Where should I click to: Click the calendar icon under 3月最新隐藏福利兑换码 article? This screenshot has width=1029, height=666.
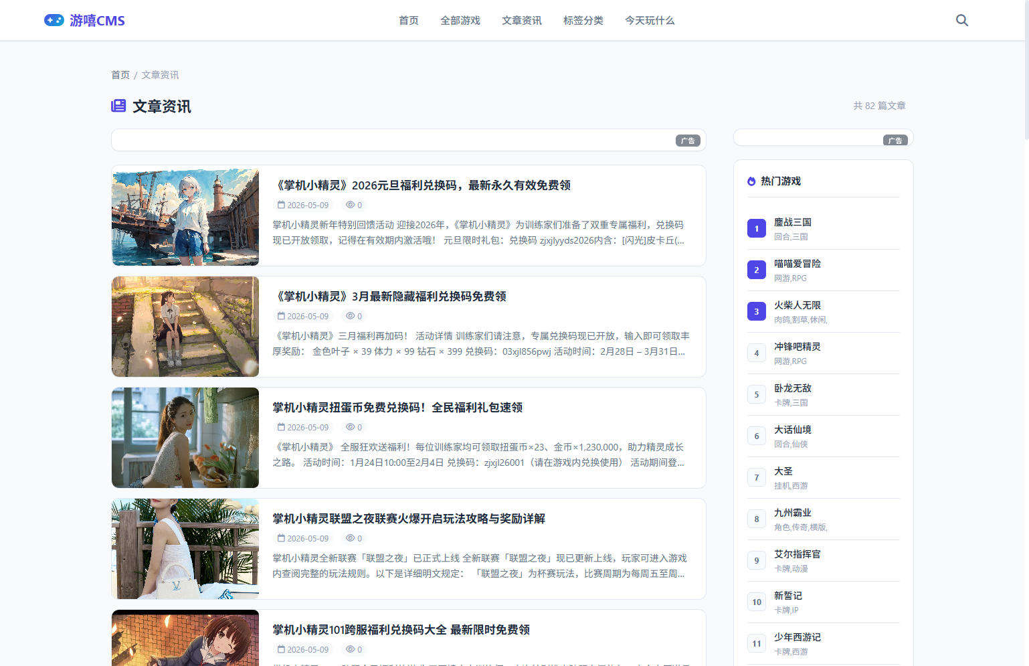coord(281,316)
